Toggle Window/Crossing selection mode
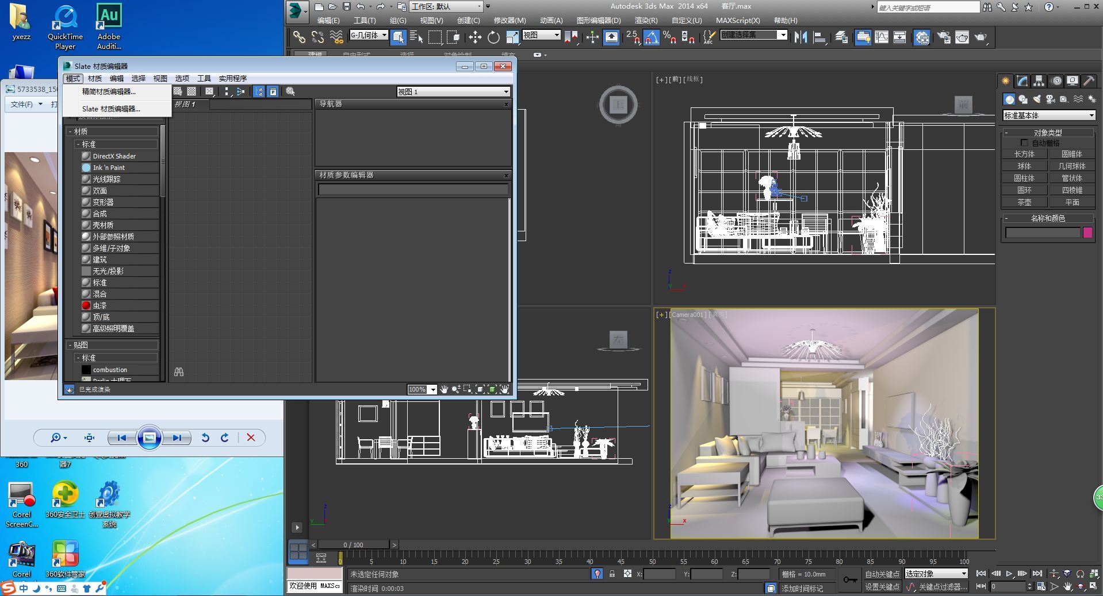This screenshot has height=596, width=1103. (454, 37)
